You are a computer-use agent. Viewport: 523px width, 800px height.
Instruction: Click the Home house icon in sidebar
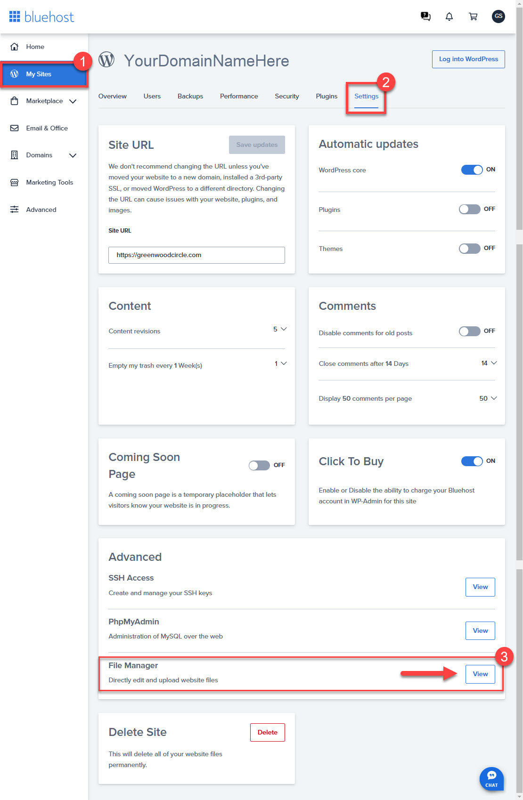15,47
